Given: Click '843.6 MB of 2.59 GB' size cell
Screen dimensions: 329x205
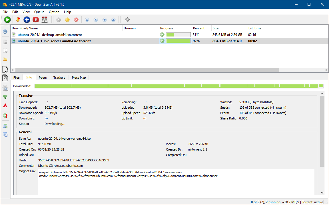Looking at the screenshot, I should click(x=227, y=34).
